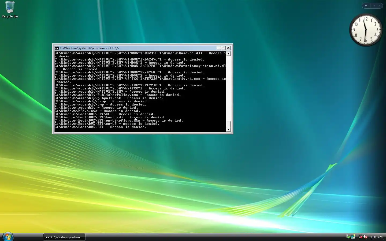Viewport: 386px width, 241px height.
Task: Click the 'C:\Windows\assembly\tmp' output line
Action: 101,104
